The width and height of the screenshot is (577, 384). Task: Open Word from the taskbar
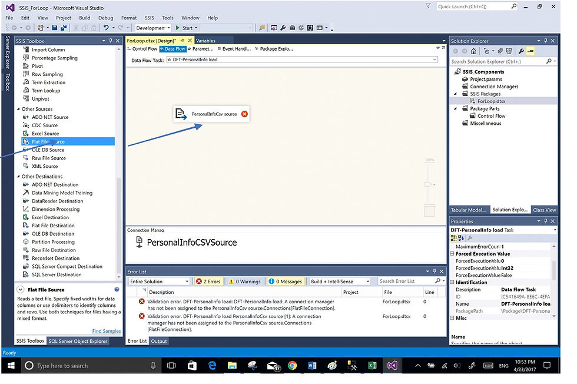pos(312,366)
